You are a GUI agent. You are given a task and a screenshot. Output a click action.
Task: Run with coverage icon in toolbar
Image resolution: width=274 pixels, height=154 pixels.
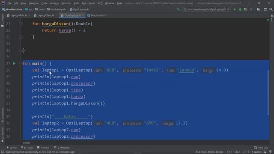coord(245,9)
